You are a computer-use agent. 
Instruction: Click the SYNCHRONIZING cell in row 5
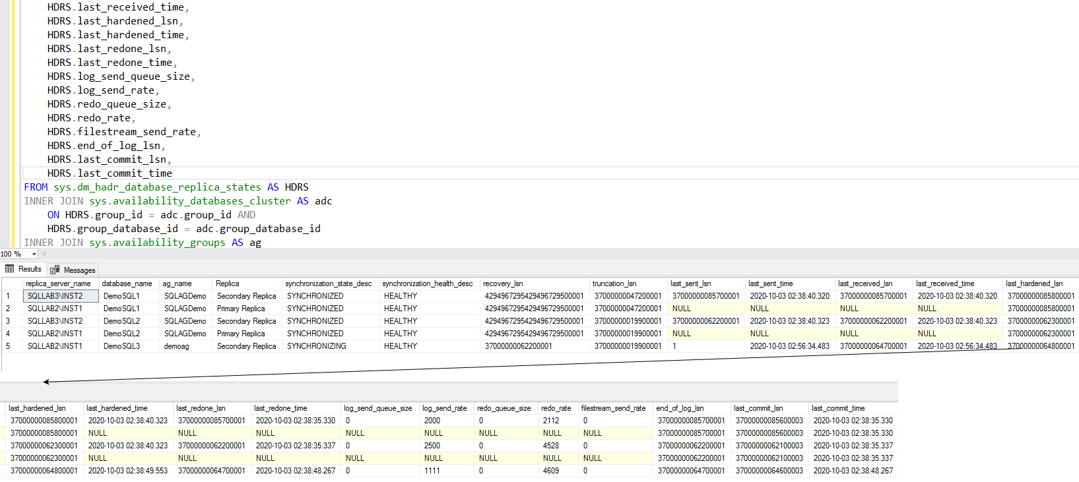point(316,346)
